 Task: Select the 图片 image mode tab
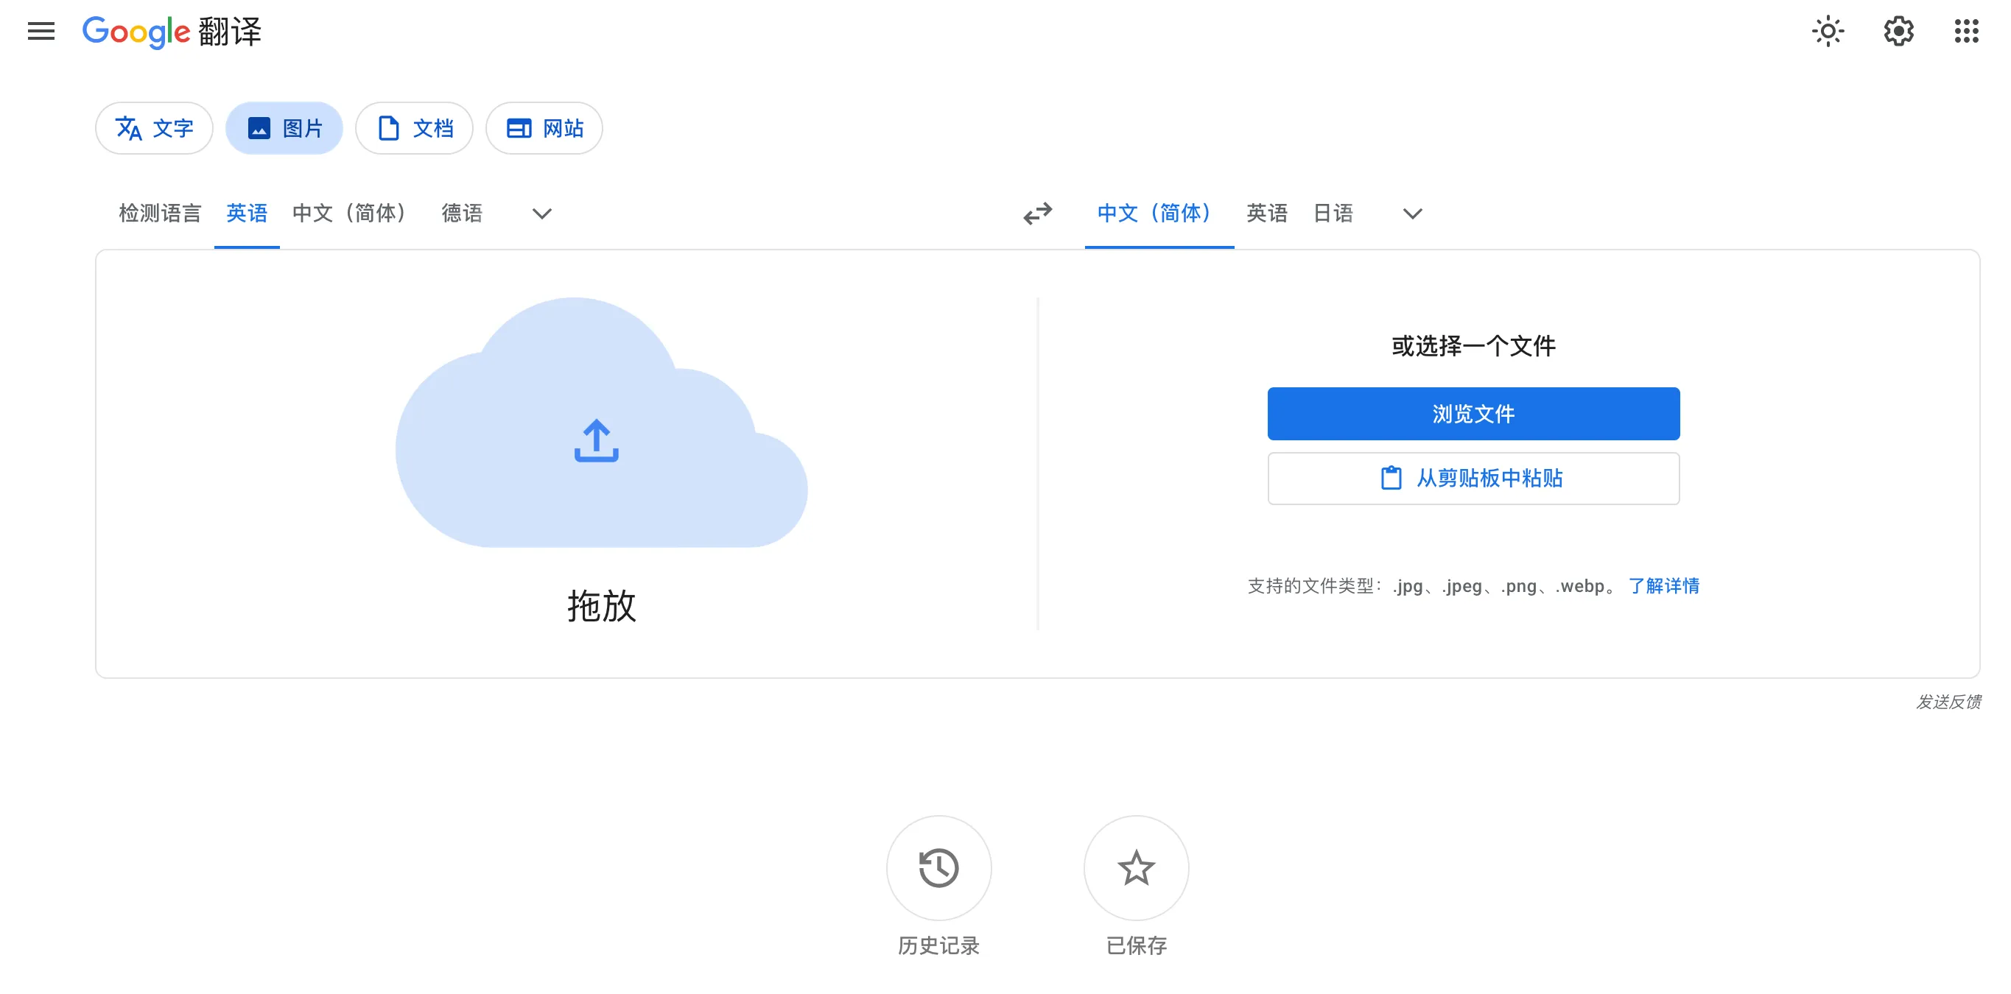point(284,128)
